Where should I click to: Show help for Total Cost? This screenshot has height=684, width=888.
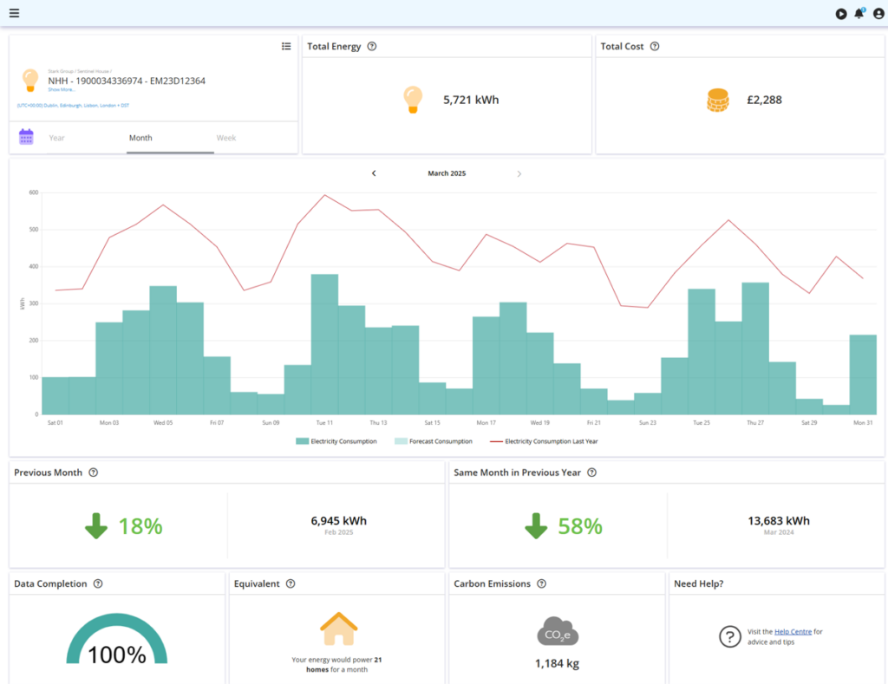pyautogui.click(x=655, y=47)
